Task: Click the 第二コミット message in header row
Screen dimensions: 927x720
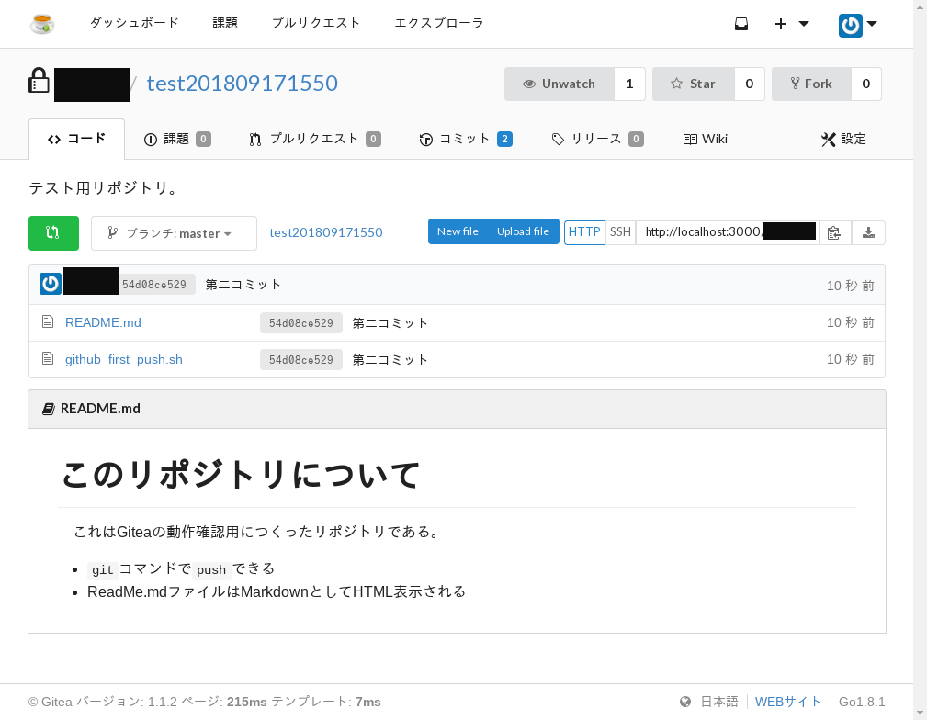Action: (x=243, y=285)
